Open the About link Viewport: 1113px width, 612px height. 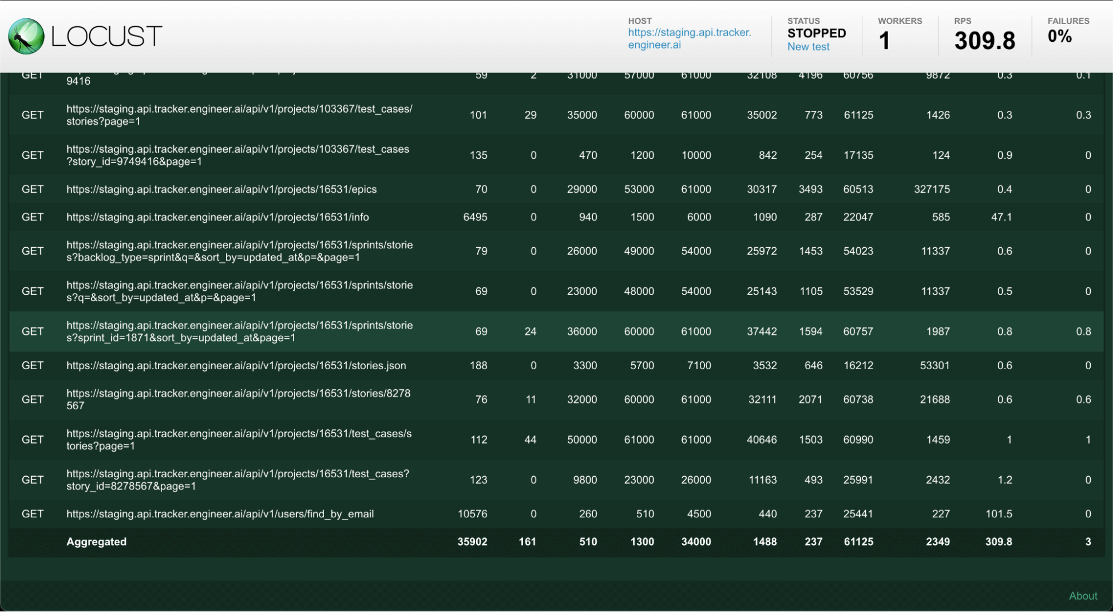tap(1083, 596)
